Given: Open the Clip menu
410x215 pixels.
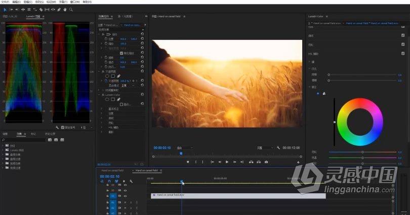Looking at the screenshot, I should click(x=28, y=2).
